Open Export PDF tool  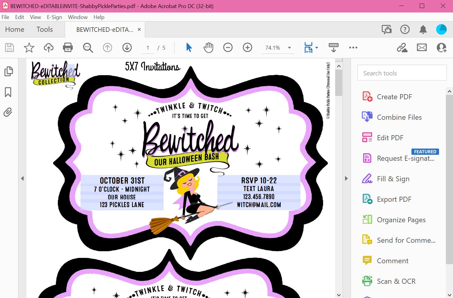(387, 199)
